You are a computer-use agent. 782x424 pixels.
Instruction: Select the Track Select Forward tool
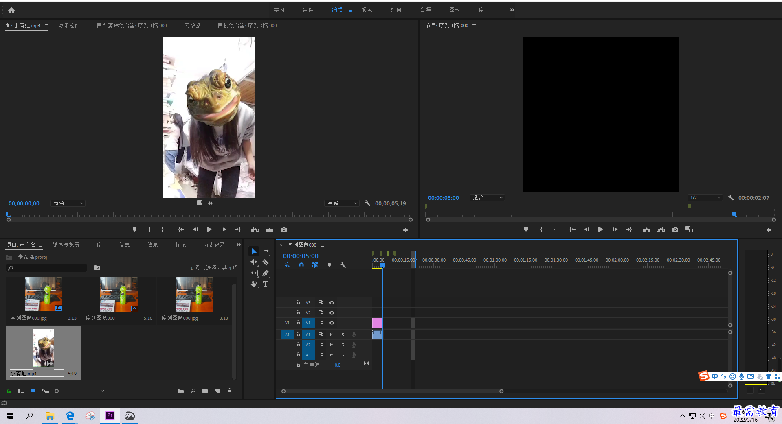click(x=266, y=251)
